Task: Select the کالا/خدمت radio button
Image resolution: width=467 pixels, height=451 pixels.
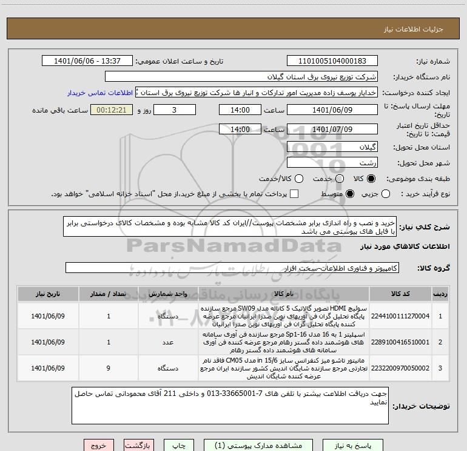Action: pyautogui.click(x=299, y=179)
